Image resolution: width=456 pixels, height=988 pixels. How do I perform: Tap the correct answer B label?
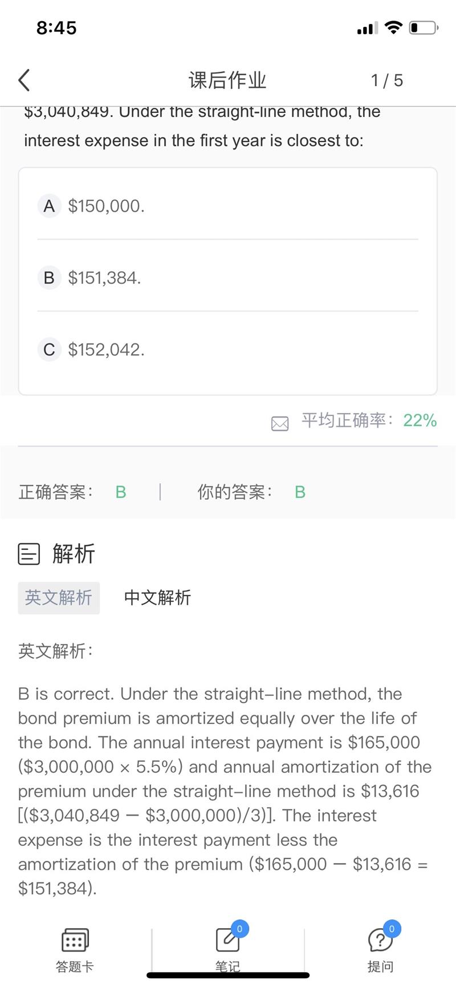click(x=121, y=492)
